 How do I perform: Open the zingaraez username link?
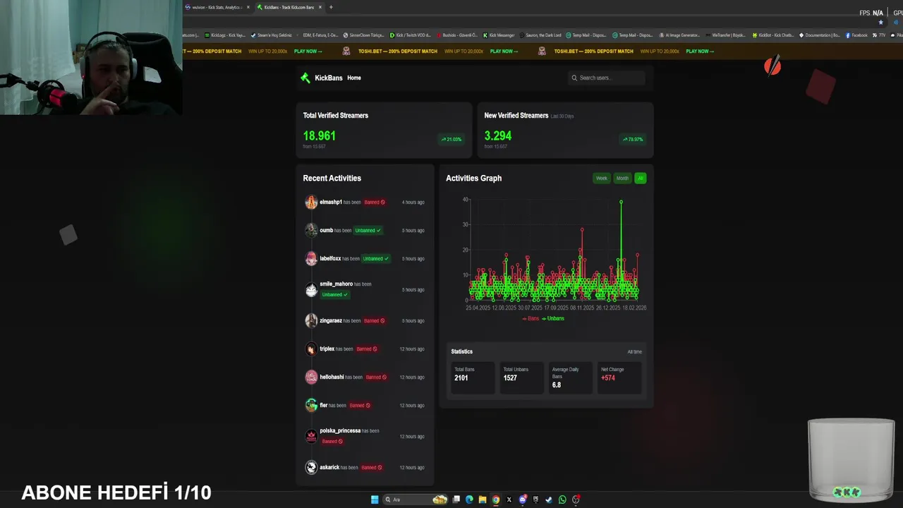[x=331, y=320]
